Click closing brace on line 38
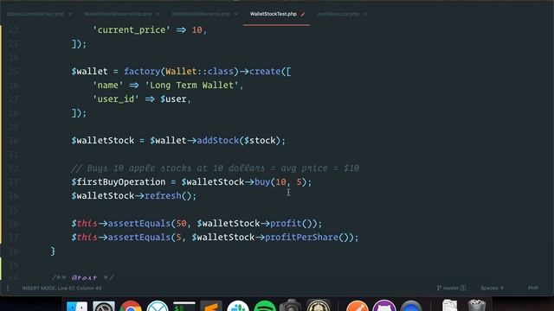 53,251
